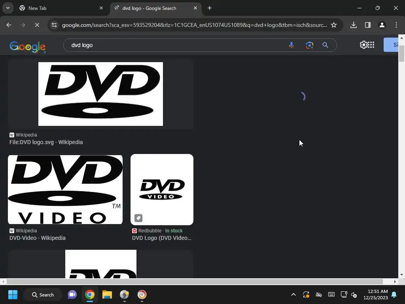Open the partially visible DVD image at bottom
Image resolution: width=405 pixels, height=304 pixels.
(101, 264)
